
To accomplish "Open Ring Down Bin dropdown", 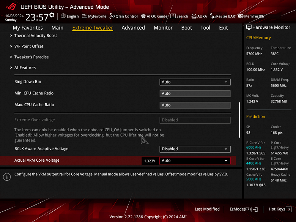I will pyautogui.click(x=195, y=82).
